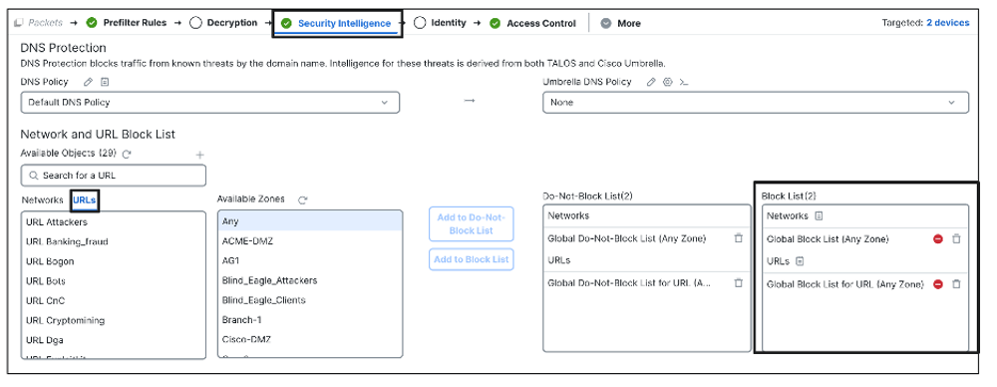Open the More dropdown in policy flow

tap(620, 24)
